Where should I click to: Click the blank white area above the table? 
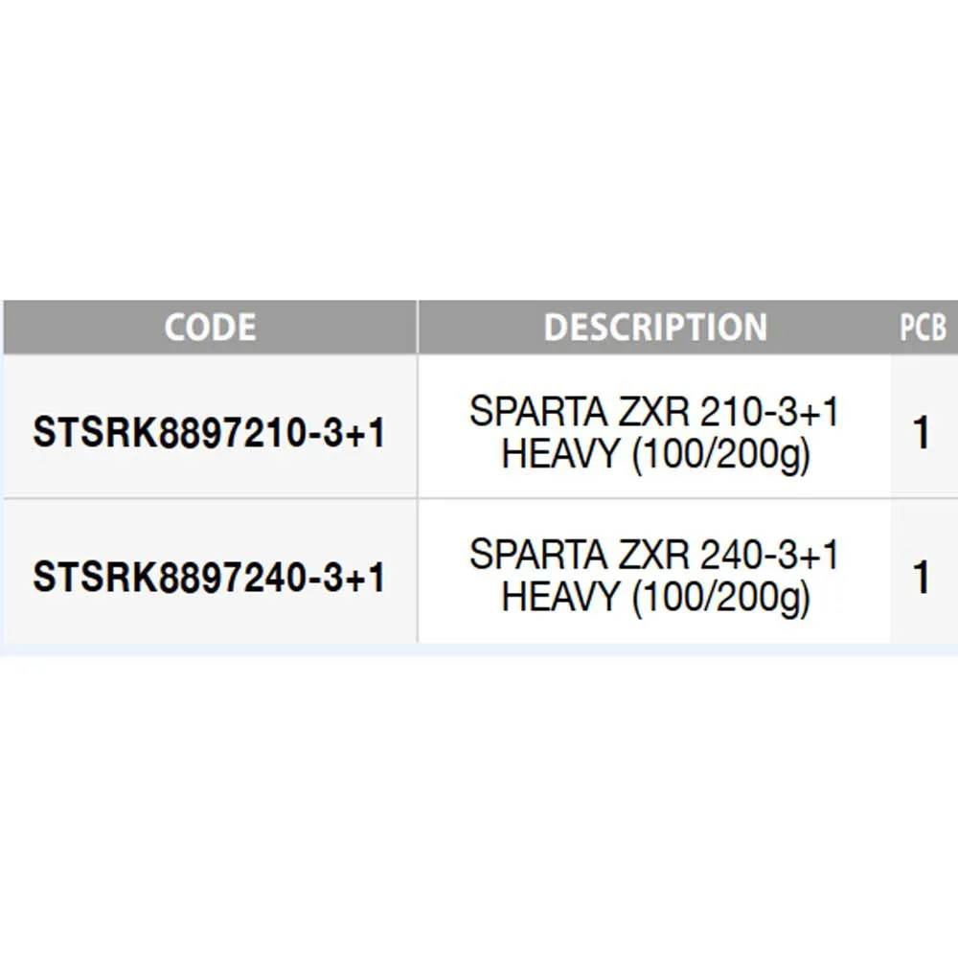479,144
